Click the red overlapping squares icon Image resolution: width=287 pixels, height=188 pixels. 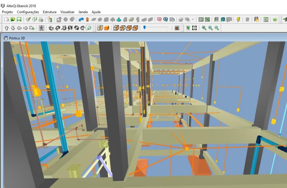point(159,19)
